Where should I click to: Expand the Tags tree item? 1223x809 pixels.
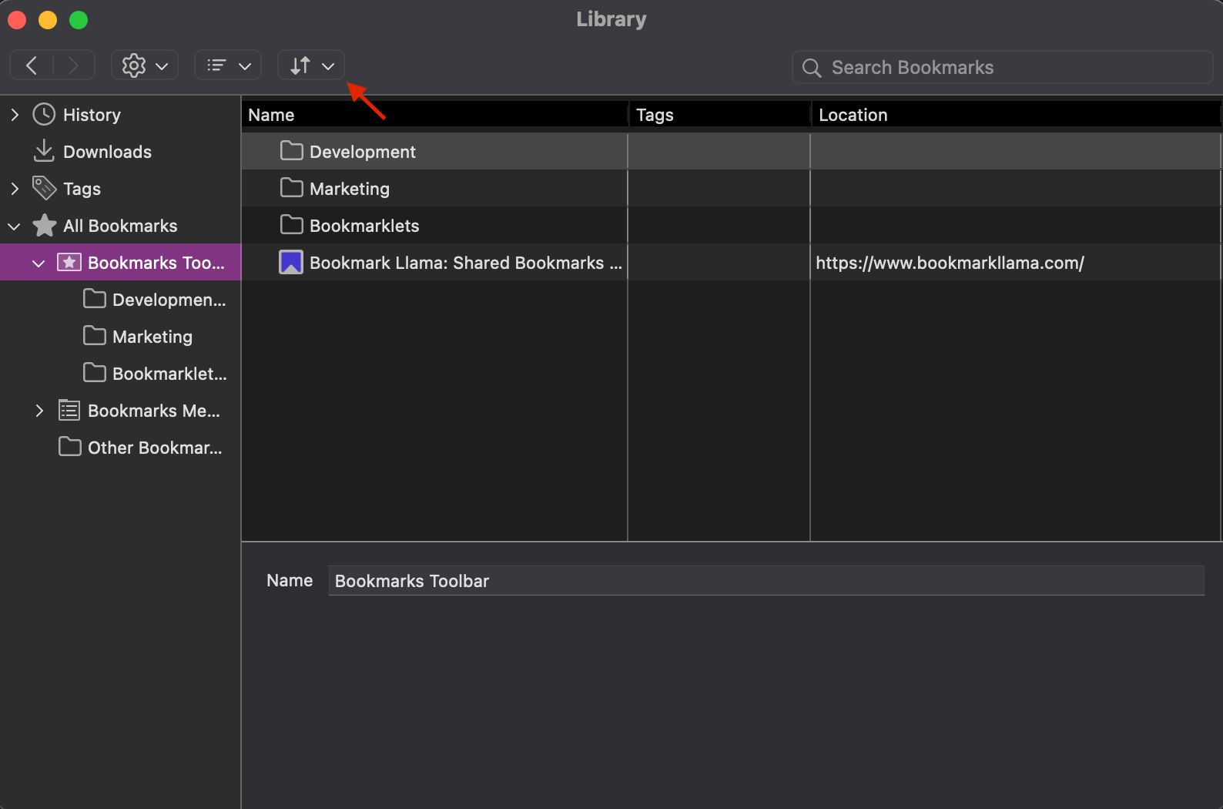tap(14, 189)
